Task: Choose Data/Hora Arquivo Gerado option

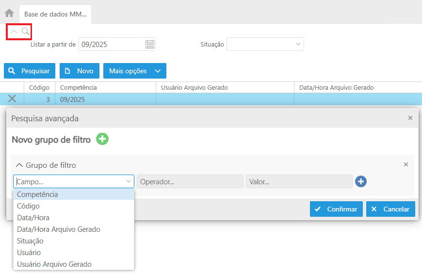Action: tap(58, 229)
